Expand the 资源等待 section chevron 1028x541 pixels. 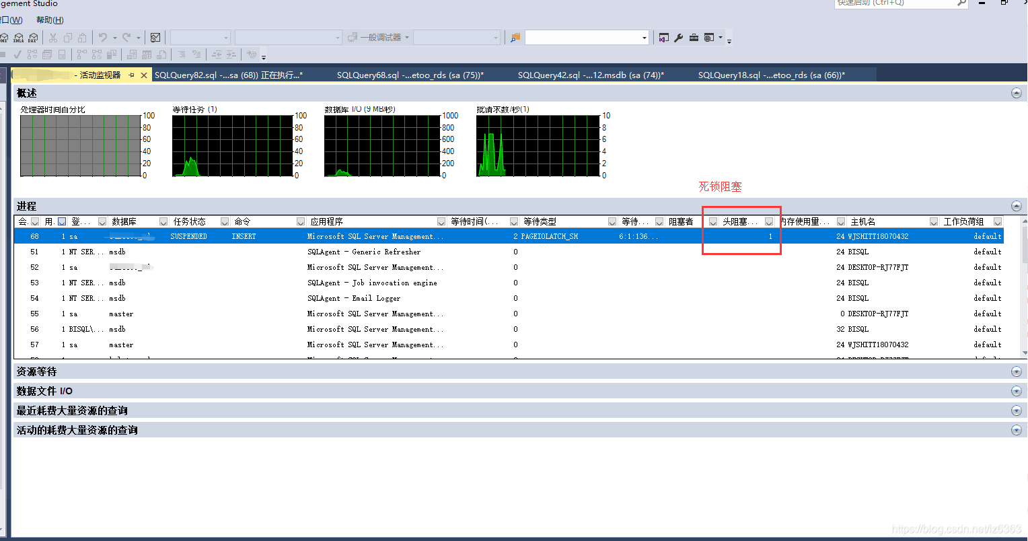click(1016, 371)
